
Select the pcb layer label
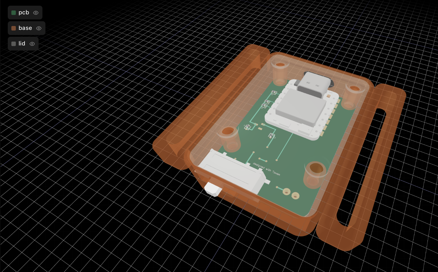coord(24,13)
